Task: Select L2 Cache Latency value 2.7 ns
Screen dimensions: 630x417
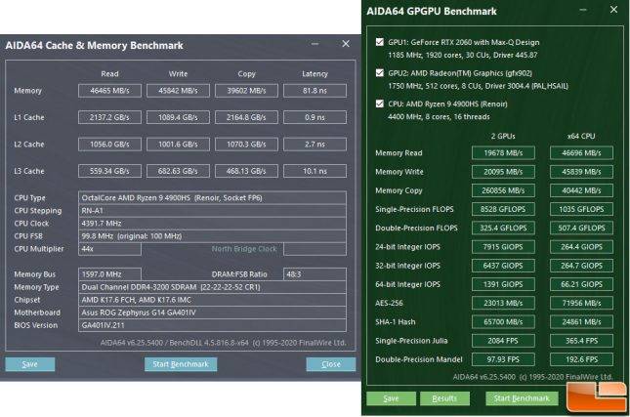Action: [x=315, y=145]
